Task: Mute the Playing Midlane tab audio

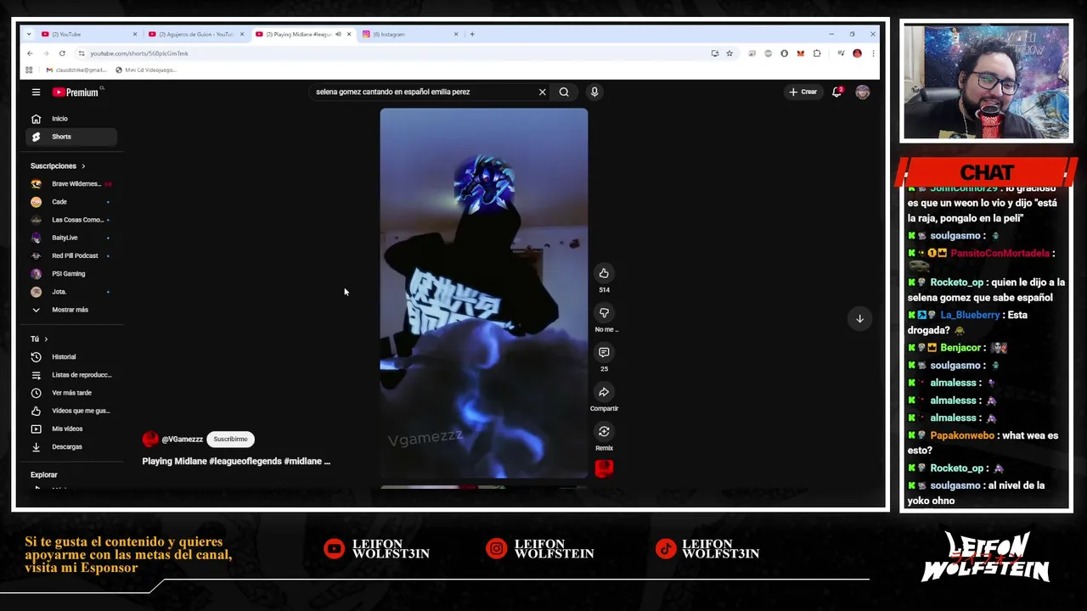Action: tap(338, 34)
